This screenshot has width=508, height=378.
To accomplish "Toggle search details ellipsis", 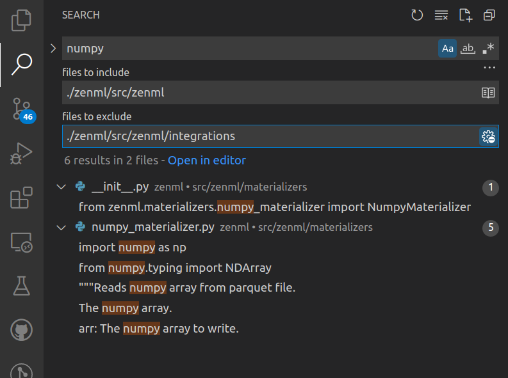I will click(489, 68).
